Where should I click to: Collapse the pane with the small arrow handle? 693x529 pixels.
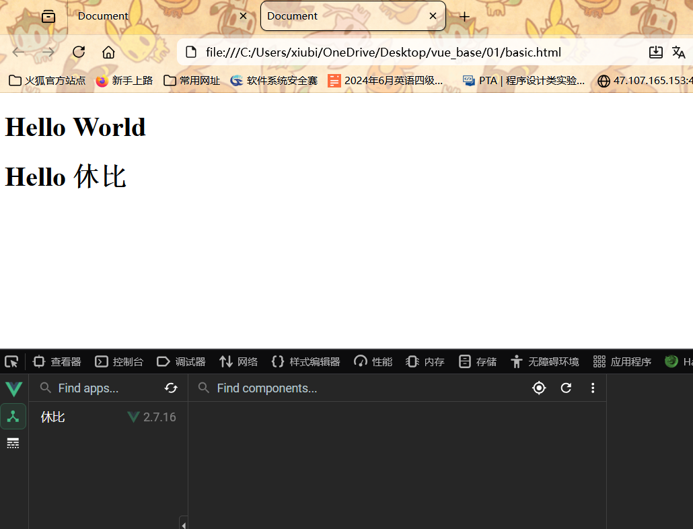(x=184, y=524)
